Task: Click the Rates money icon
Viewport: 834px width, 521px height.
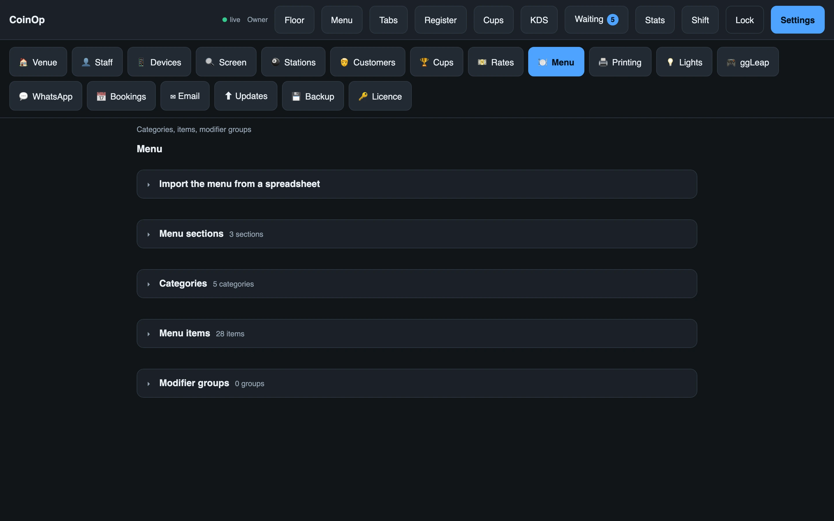Action: click(482, 62)
